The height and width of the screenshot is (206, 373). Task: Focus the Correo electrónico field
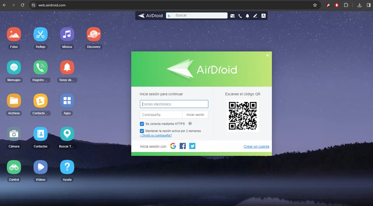[174, 104]
